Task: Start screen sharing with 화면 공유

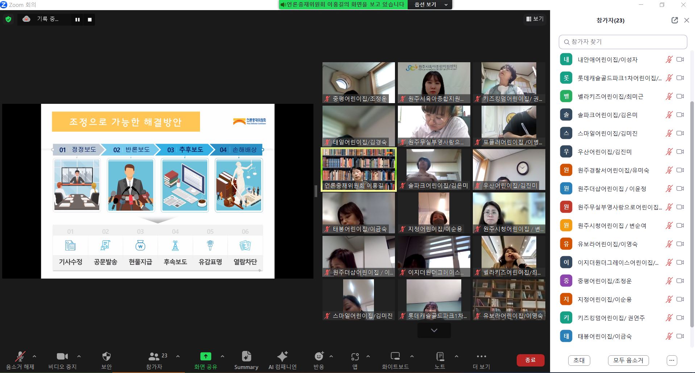Action: coord(205,361)
